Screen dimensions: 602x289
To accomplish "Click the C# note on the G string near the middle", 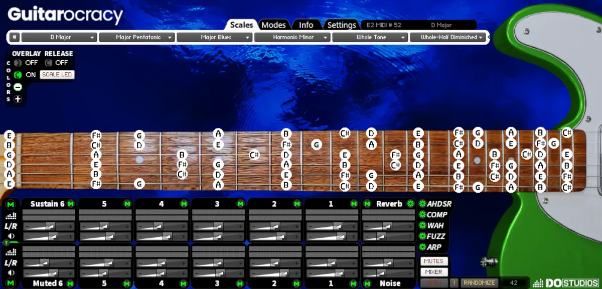I will (x=254, y=155).
